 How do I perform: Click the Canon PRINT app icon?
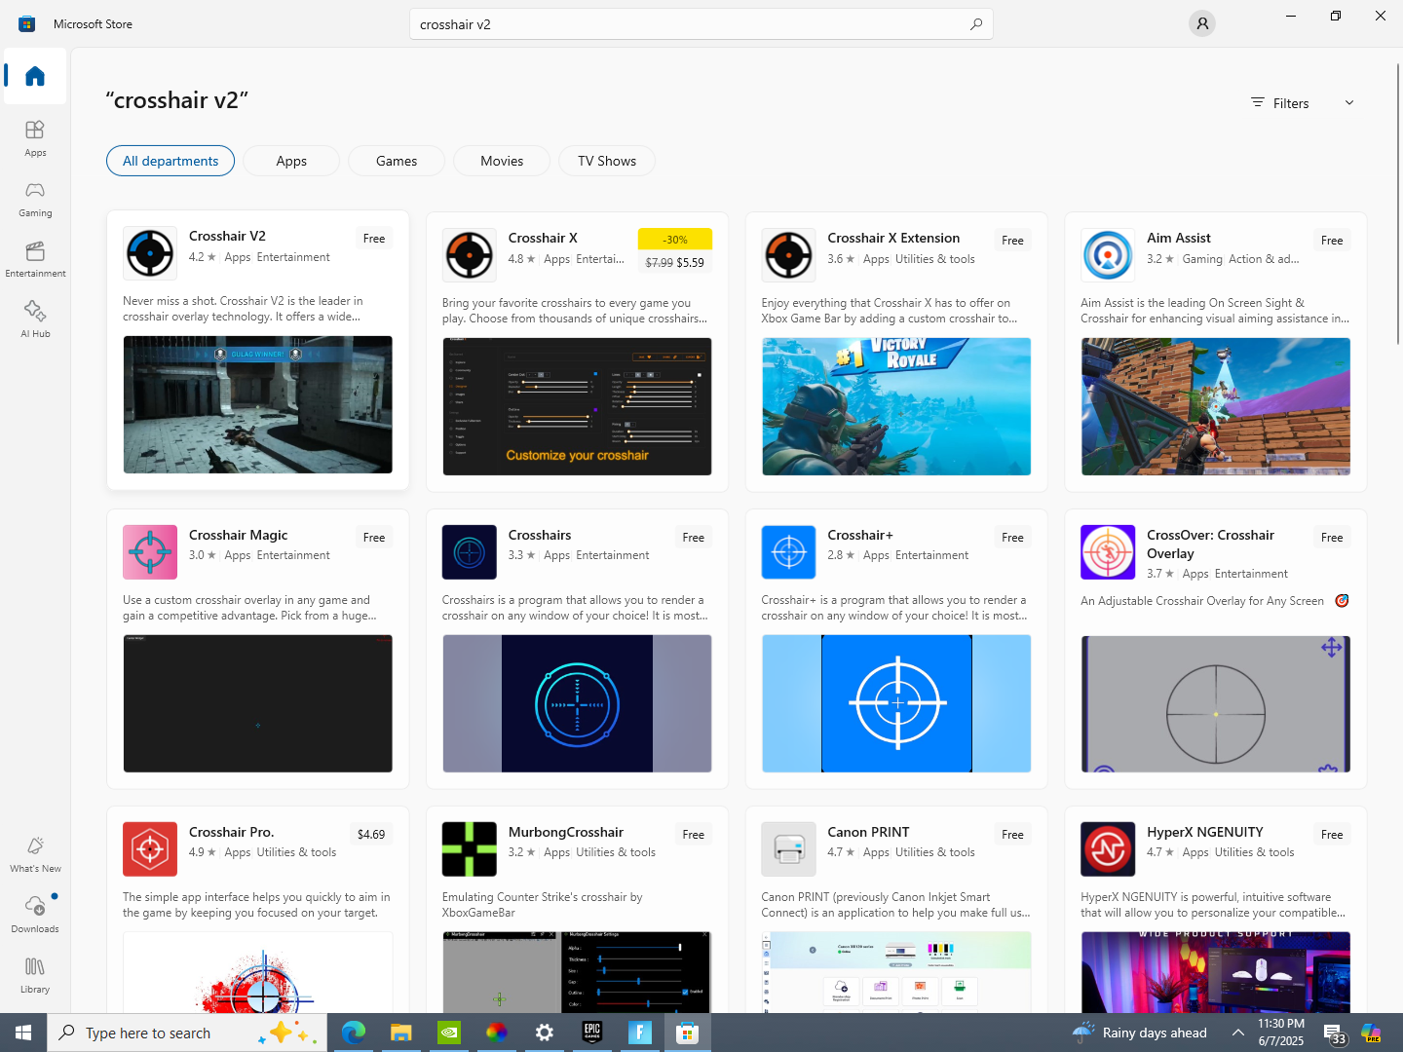789,849
